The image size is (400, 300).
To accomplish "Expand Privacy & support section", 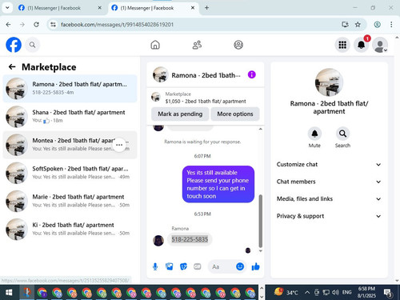I will coord(329,216).
